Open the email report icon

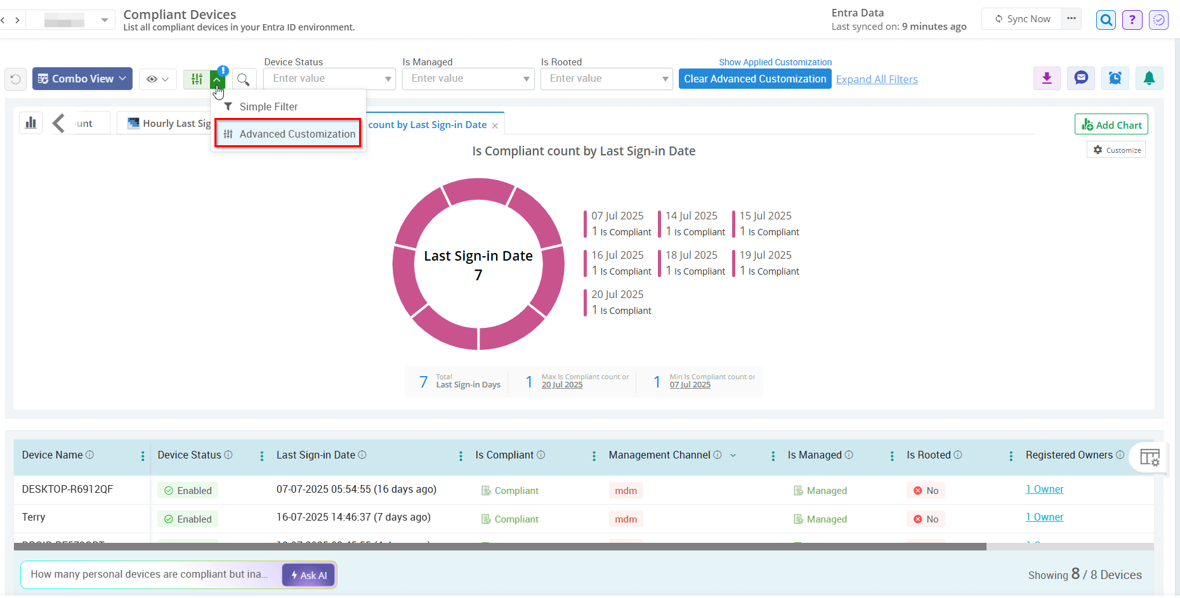(1081, 78)
